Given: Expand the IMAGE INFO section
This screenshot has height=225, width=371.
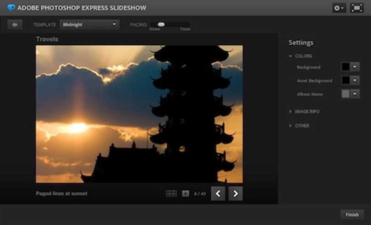Looking at the screenshot, I should (304, 112).
